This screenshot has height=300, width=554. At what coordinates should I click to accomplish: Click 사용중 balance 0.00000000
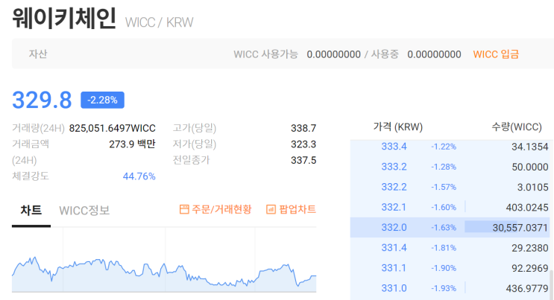(434, 54)
